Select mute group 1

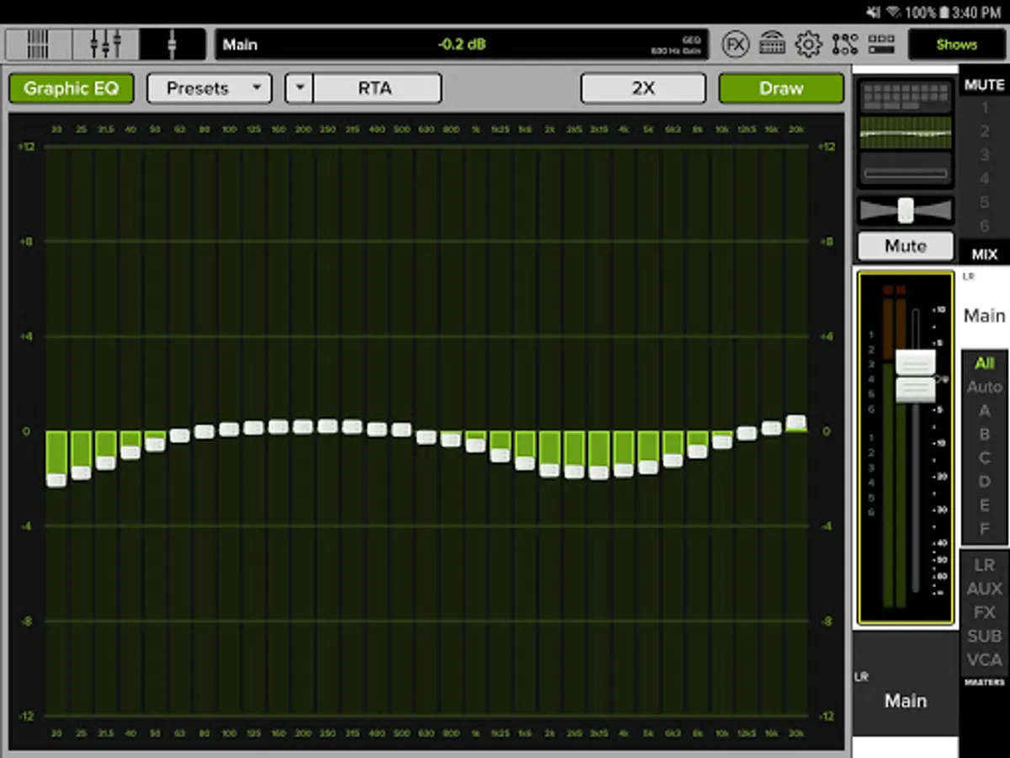click(x=984, y=108)
